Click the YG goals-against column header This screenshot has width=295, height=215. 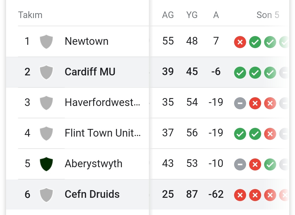pyautogui.click(x=192, y=15)
